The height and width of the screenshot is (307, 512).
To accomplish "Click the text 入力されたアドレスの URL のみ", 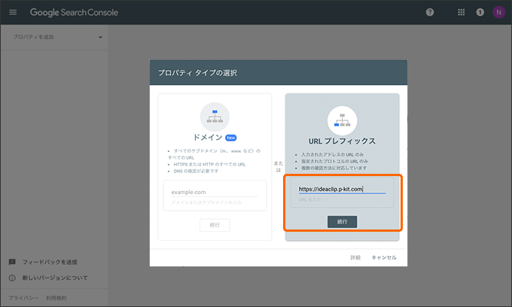I will click(332, 155).
